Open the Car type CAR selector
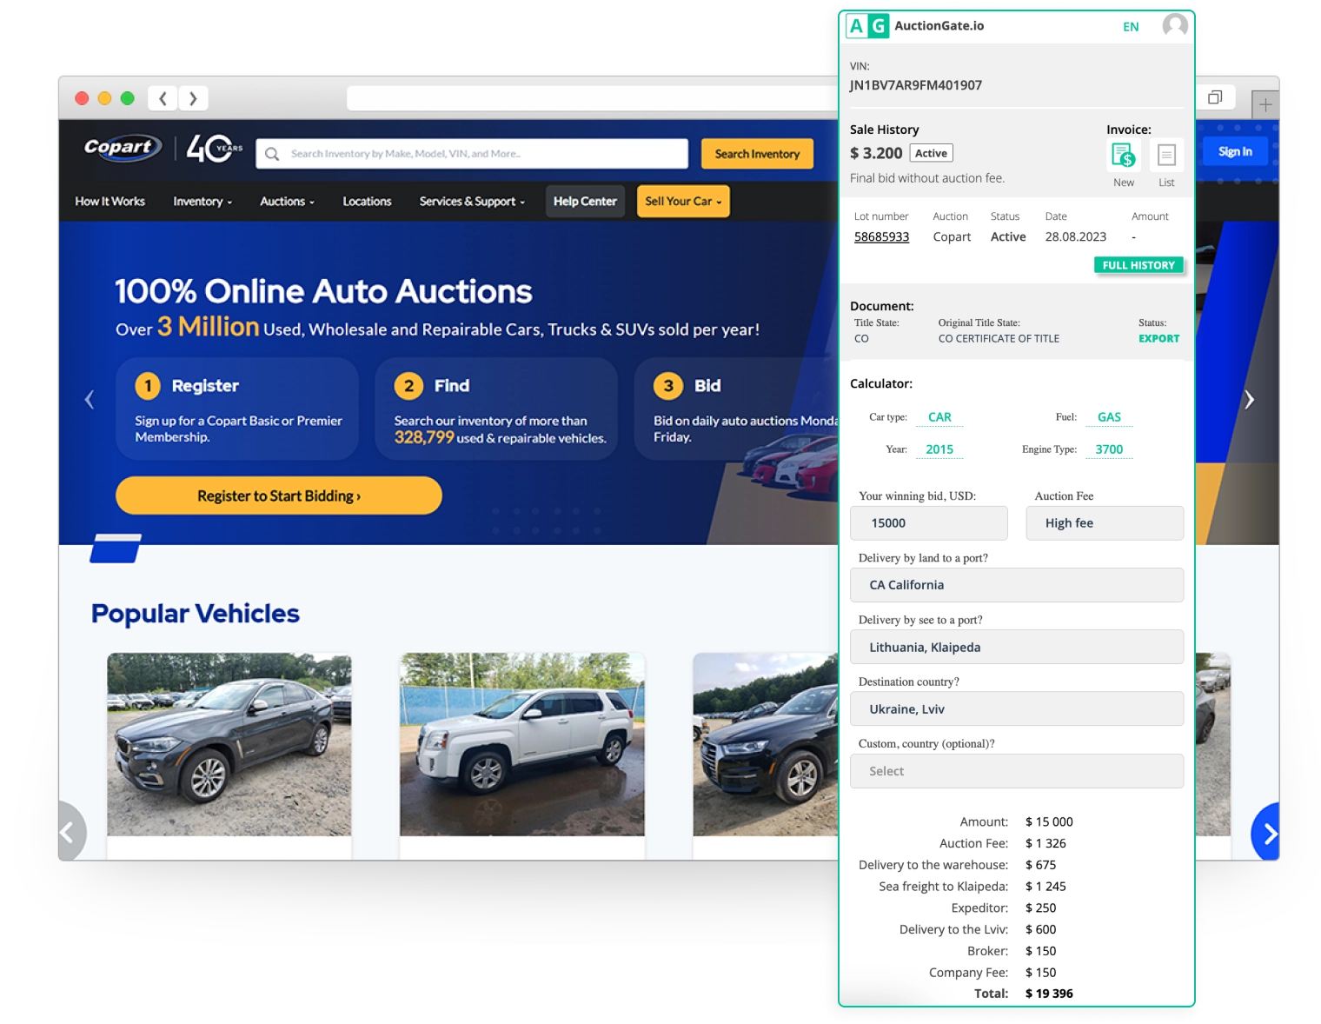Screen dimensions: 1321x1024 tap(939, 417)
